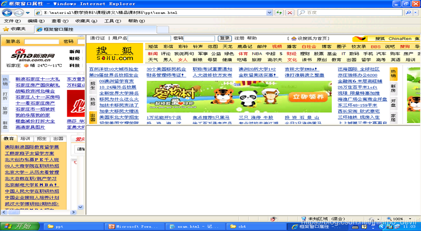Screen dimensions: 421x231
Task: Open the 收藏夹 menu in menu bar
Action: pyautogui.click(x=86, y=21)
